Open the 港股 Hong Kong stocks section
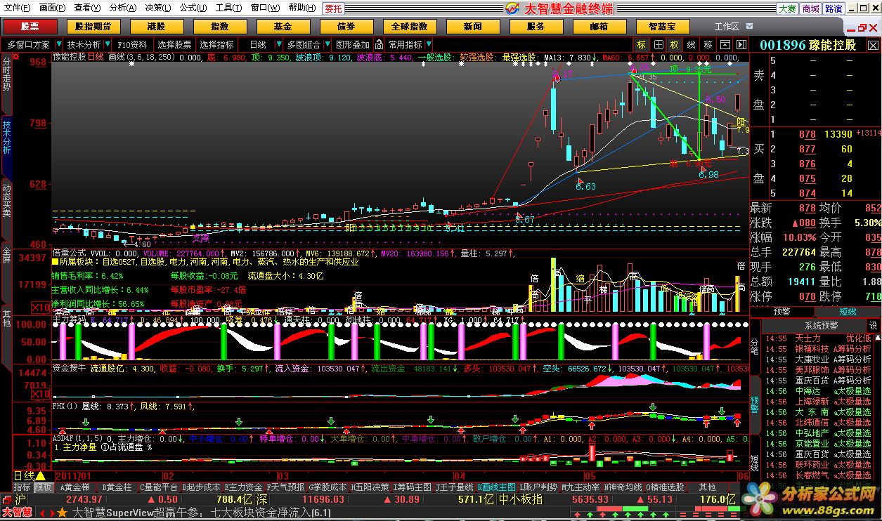 point(156,26)
